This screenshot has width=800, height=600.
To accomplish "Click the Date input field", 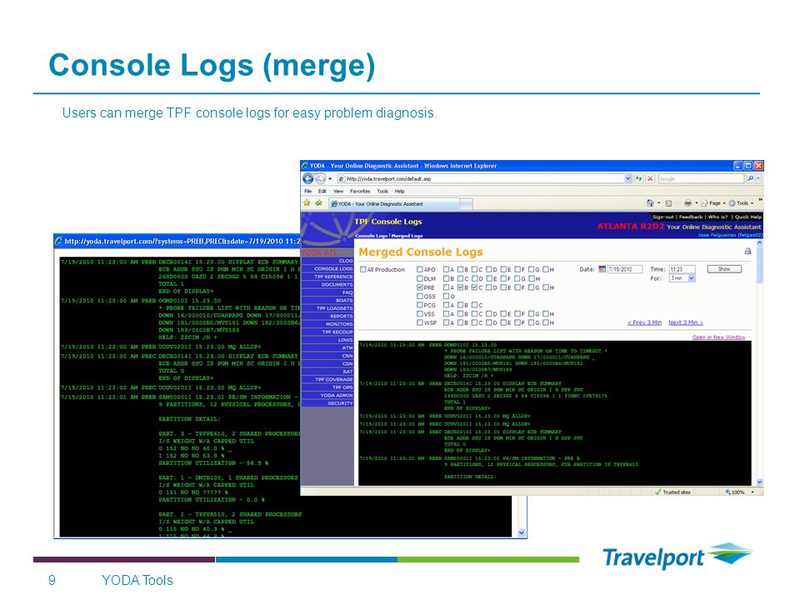I will [624, 269].
